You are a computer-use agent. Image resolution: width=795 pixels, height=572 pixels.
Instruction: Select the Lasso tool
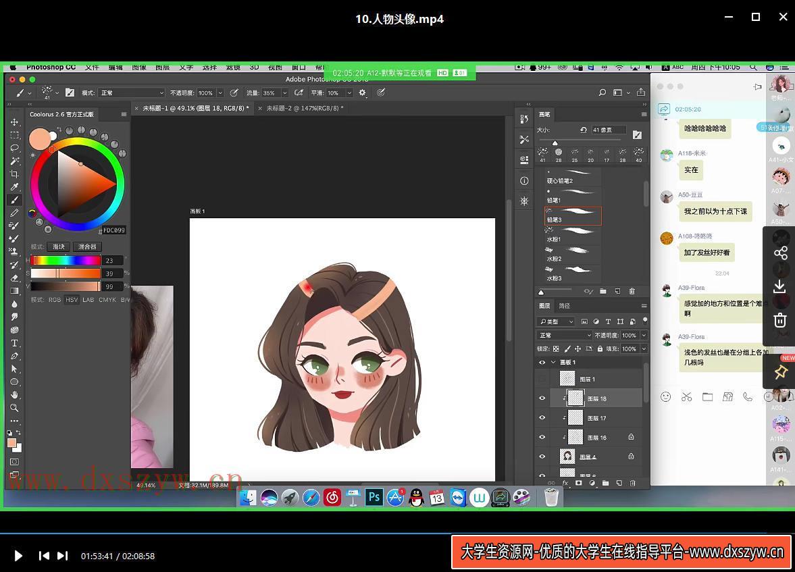[14, 148]
